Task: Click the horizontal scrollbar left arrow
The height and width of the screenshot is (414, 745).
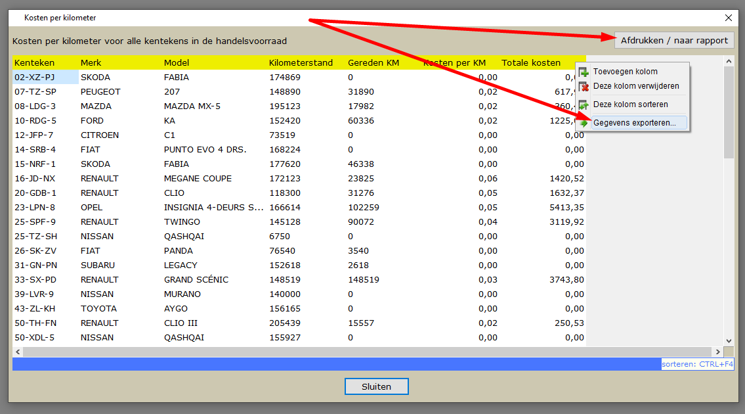Action: tap(18, 352)
